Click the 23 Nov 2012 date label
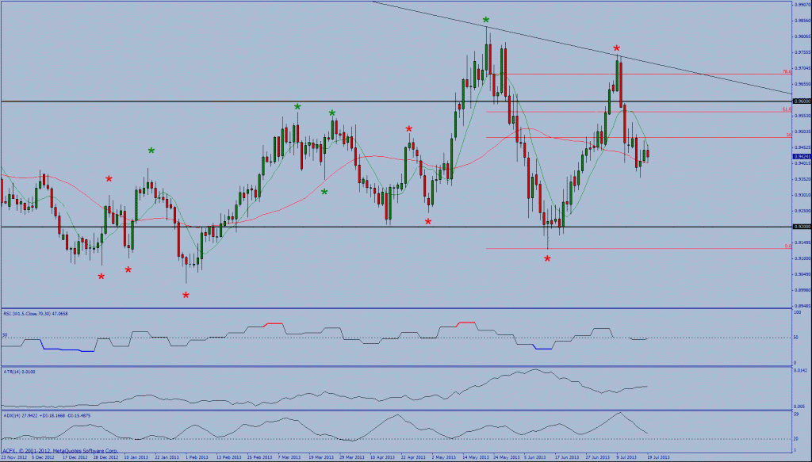The image size is (812, 462). pos(14,457)
